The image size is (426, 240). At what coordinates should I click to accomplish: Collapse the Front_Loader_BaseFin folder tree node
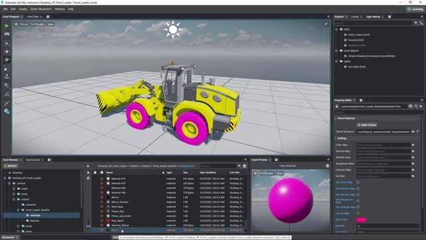click(x=18, y=210)
